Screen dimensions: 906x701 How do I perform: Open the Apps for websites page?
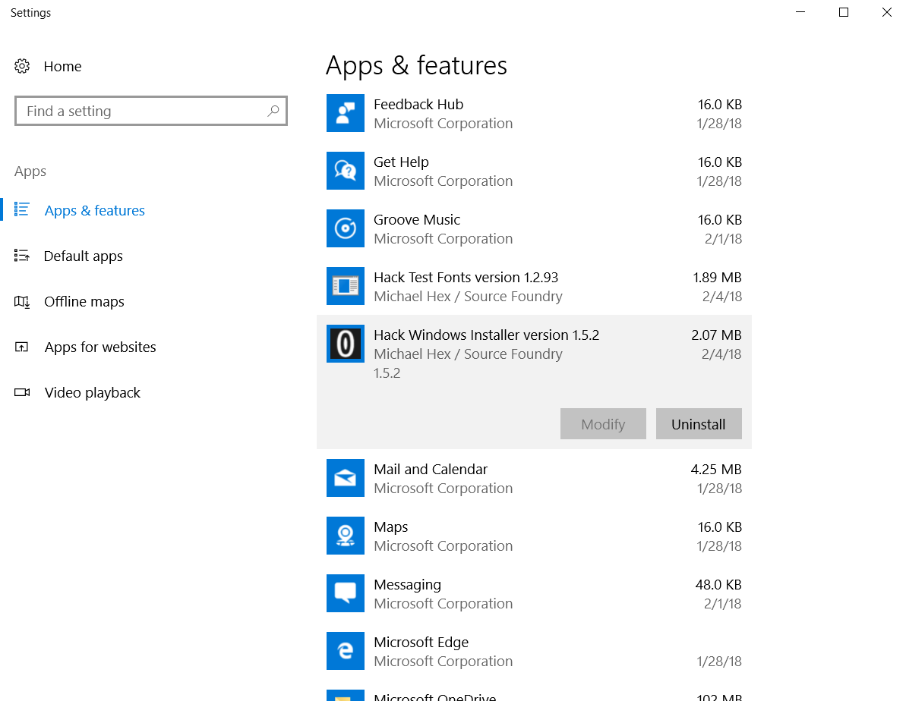[100, 347]
